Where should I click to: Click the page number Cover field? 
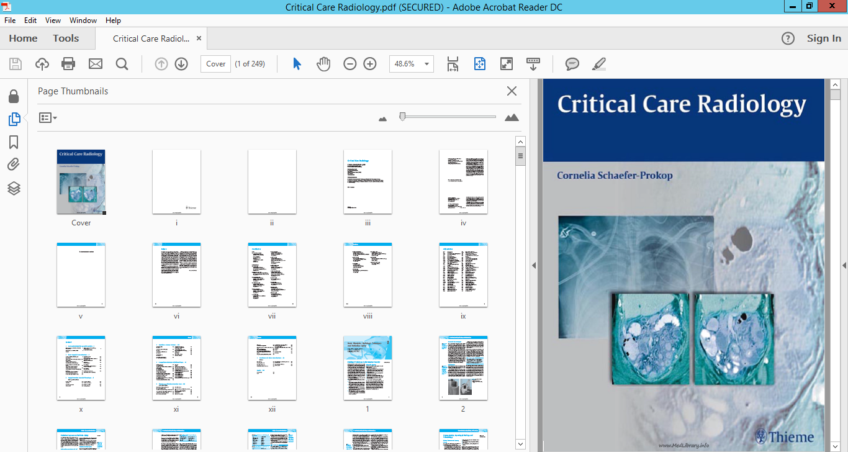[215, 64]
